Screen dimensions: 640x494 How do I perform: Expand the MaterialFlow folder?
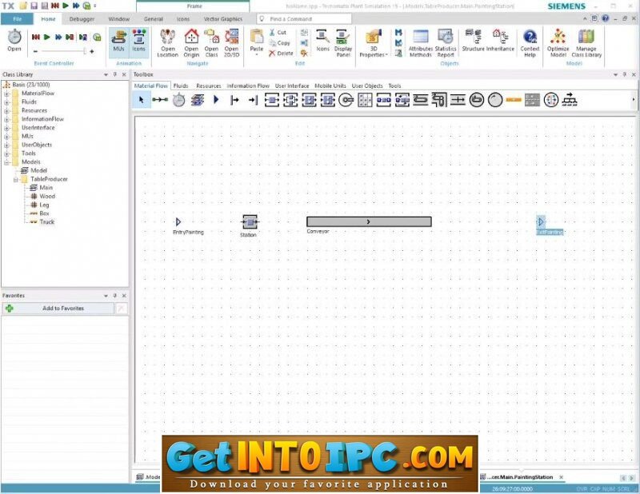click(x=6, y=94)
